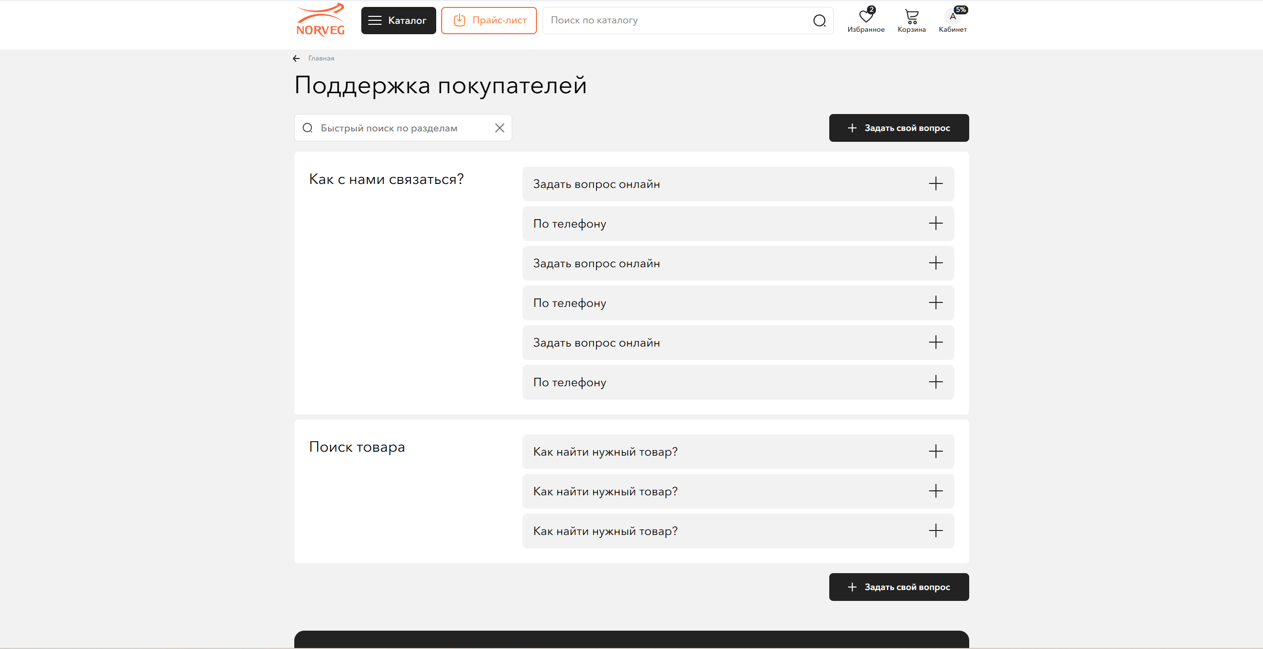Image resolution: width=1263 pixels, height=649 pixels.
Task: Open the Избранное favorites heart icon
Action: [x=866, y=17]
